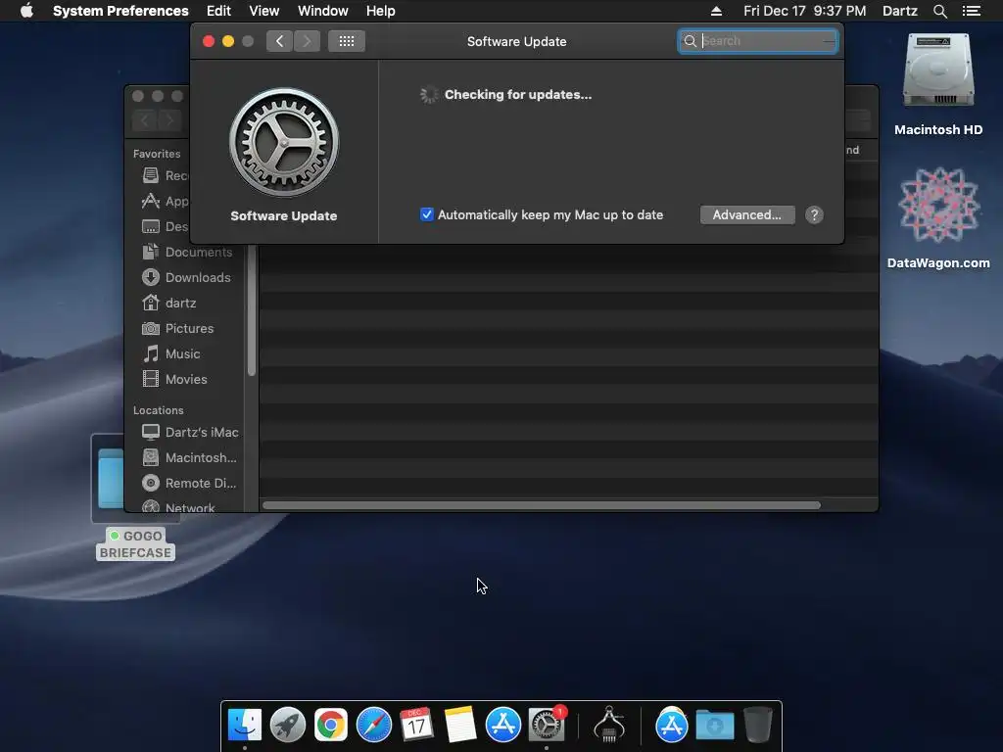The width and height of the screenshot is (1003, 752).
Task: Open App Store left of System Preferences in Dock
Action: click(502, 726)
